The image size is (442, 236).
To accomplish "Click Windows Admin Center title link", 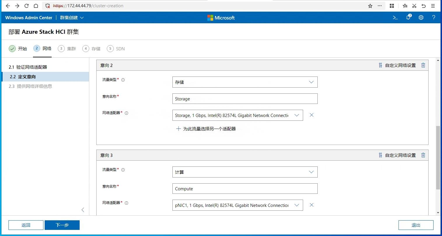I will tap(29, 18).
